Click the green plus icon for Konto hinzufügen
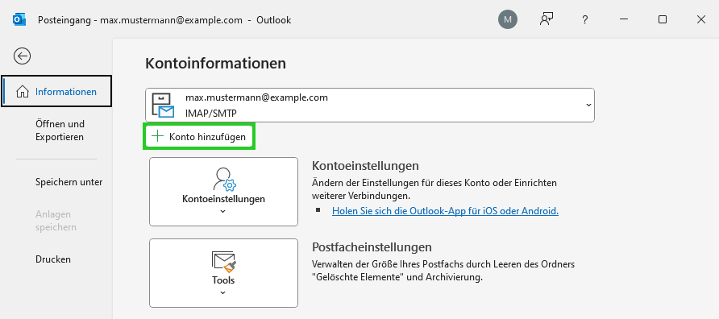The height and width of the screenshot is (319, 719). (157, 136)
